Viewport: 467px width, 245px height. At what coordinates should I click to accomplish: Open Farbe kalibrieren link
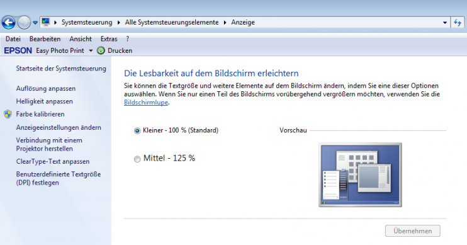40,114
